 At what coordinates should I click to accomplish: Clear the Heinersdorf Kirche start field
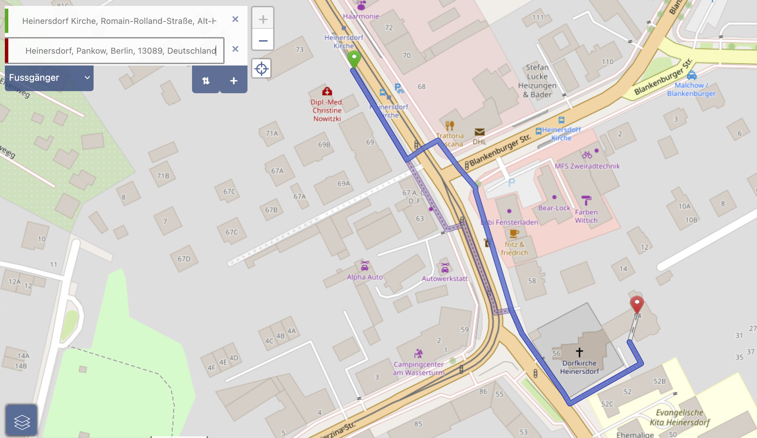(x=235, y=19)
